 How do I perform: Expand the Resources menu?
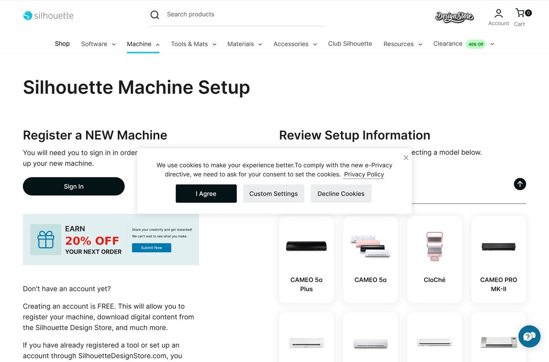point(403,44)
